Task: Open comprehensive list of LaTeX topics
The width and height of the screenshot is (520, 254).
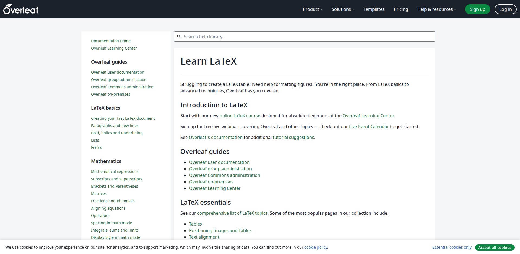Action: pos(232,213)
